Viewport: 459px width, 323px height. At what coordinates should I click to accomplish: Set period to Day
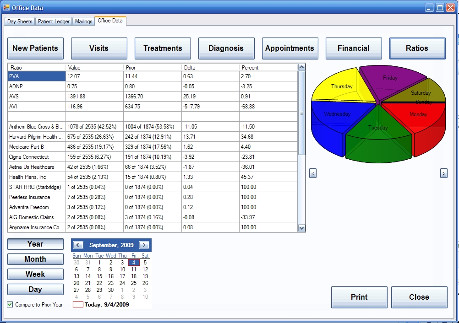click(35, 290)
